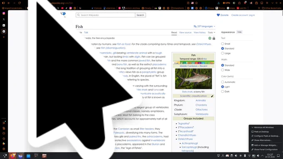The image size is (283, 159).
Task: Click the magnifier icon in Wikipedia search
Action: coord(79,15)
